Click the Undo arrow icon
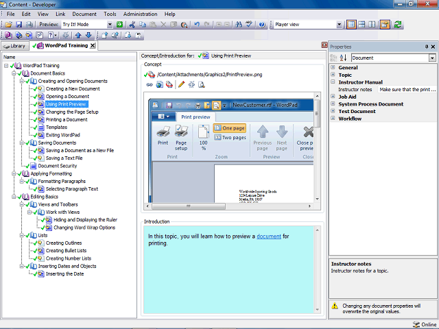Viewport: 439px width, 329px height. [197, 25]
